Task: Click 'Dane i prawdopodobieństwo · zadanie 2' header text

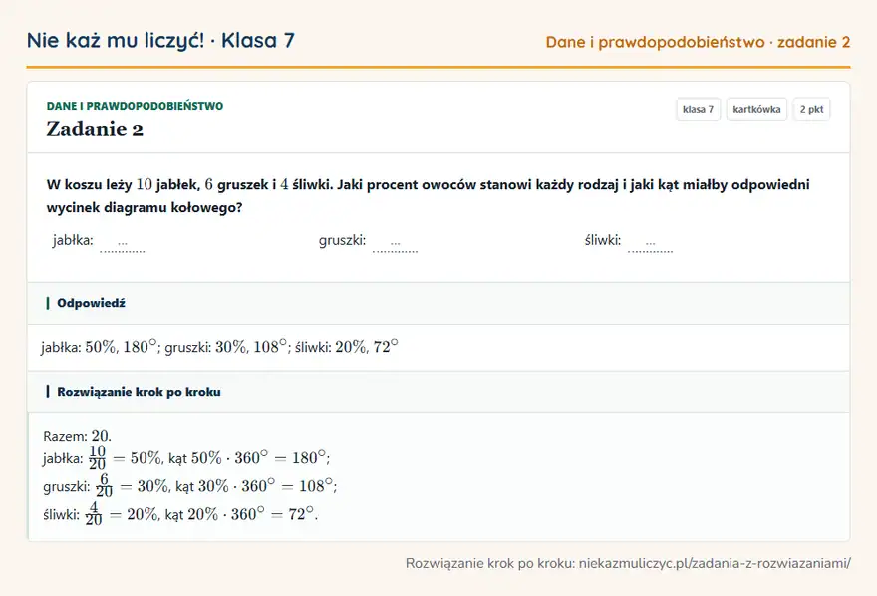Action: 698,42
